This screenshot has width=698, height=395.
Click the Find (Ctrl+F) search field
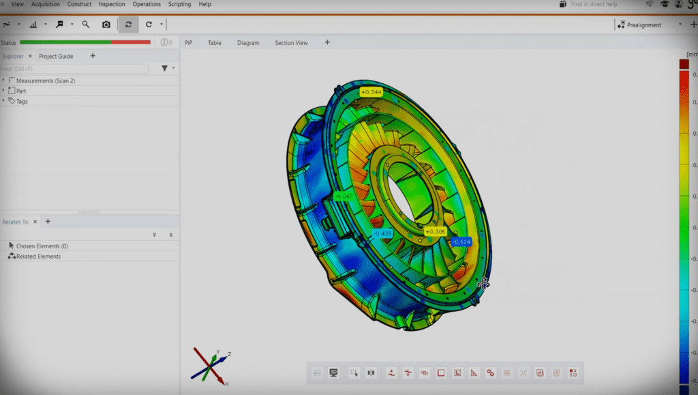(x=74, y=69)
